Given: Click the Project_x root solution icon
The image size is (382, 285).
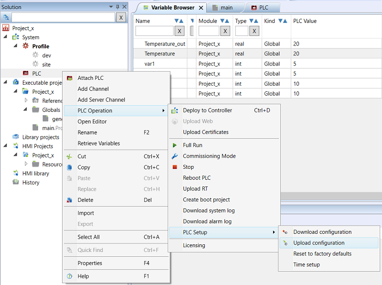Looking at the screenshot, I should coord(6,28).
